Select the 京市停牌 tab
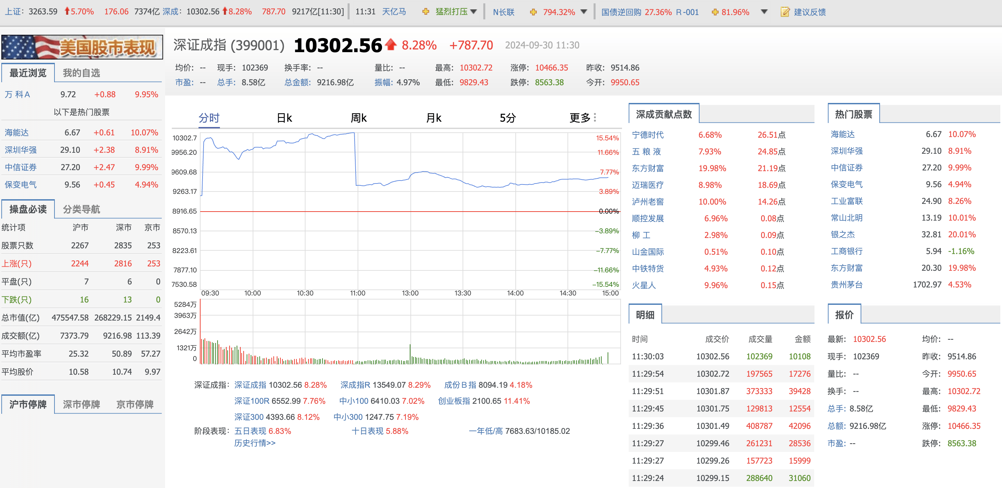Image resolution: width=1002 pixels, height=488 pixels. pos(135,404)
